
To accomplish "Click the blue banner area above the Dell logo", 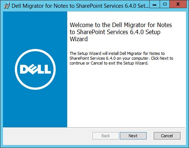I will [x=35, y=30].
